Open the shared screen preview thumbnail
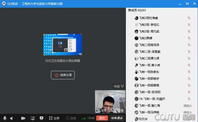Image resolution: width=198 pixels, height=122 pixels. (63, 44)
